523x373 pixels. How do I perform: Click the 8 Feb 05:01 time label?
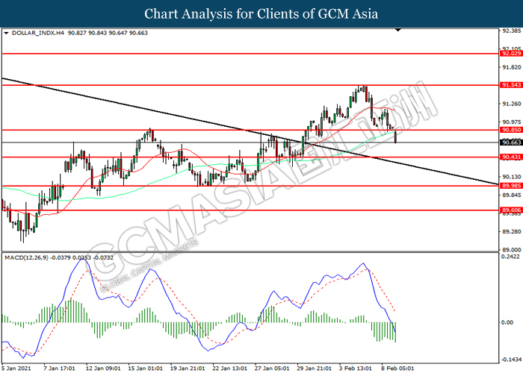tap(397, 369)
